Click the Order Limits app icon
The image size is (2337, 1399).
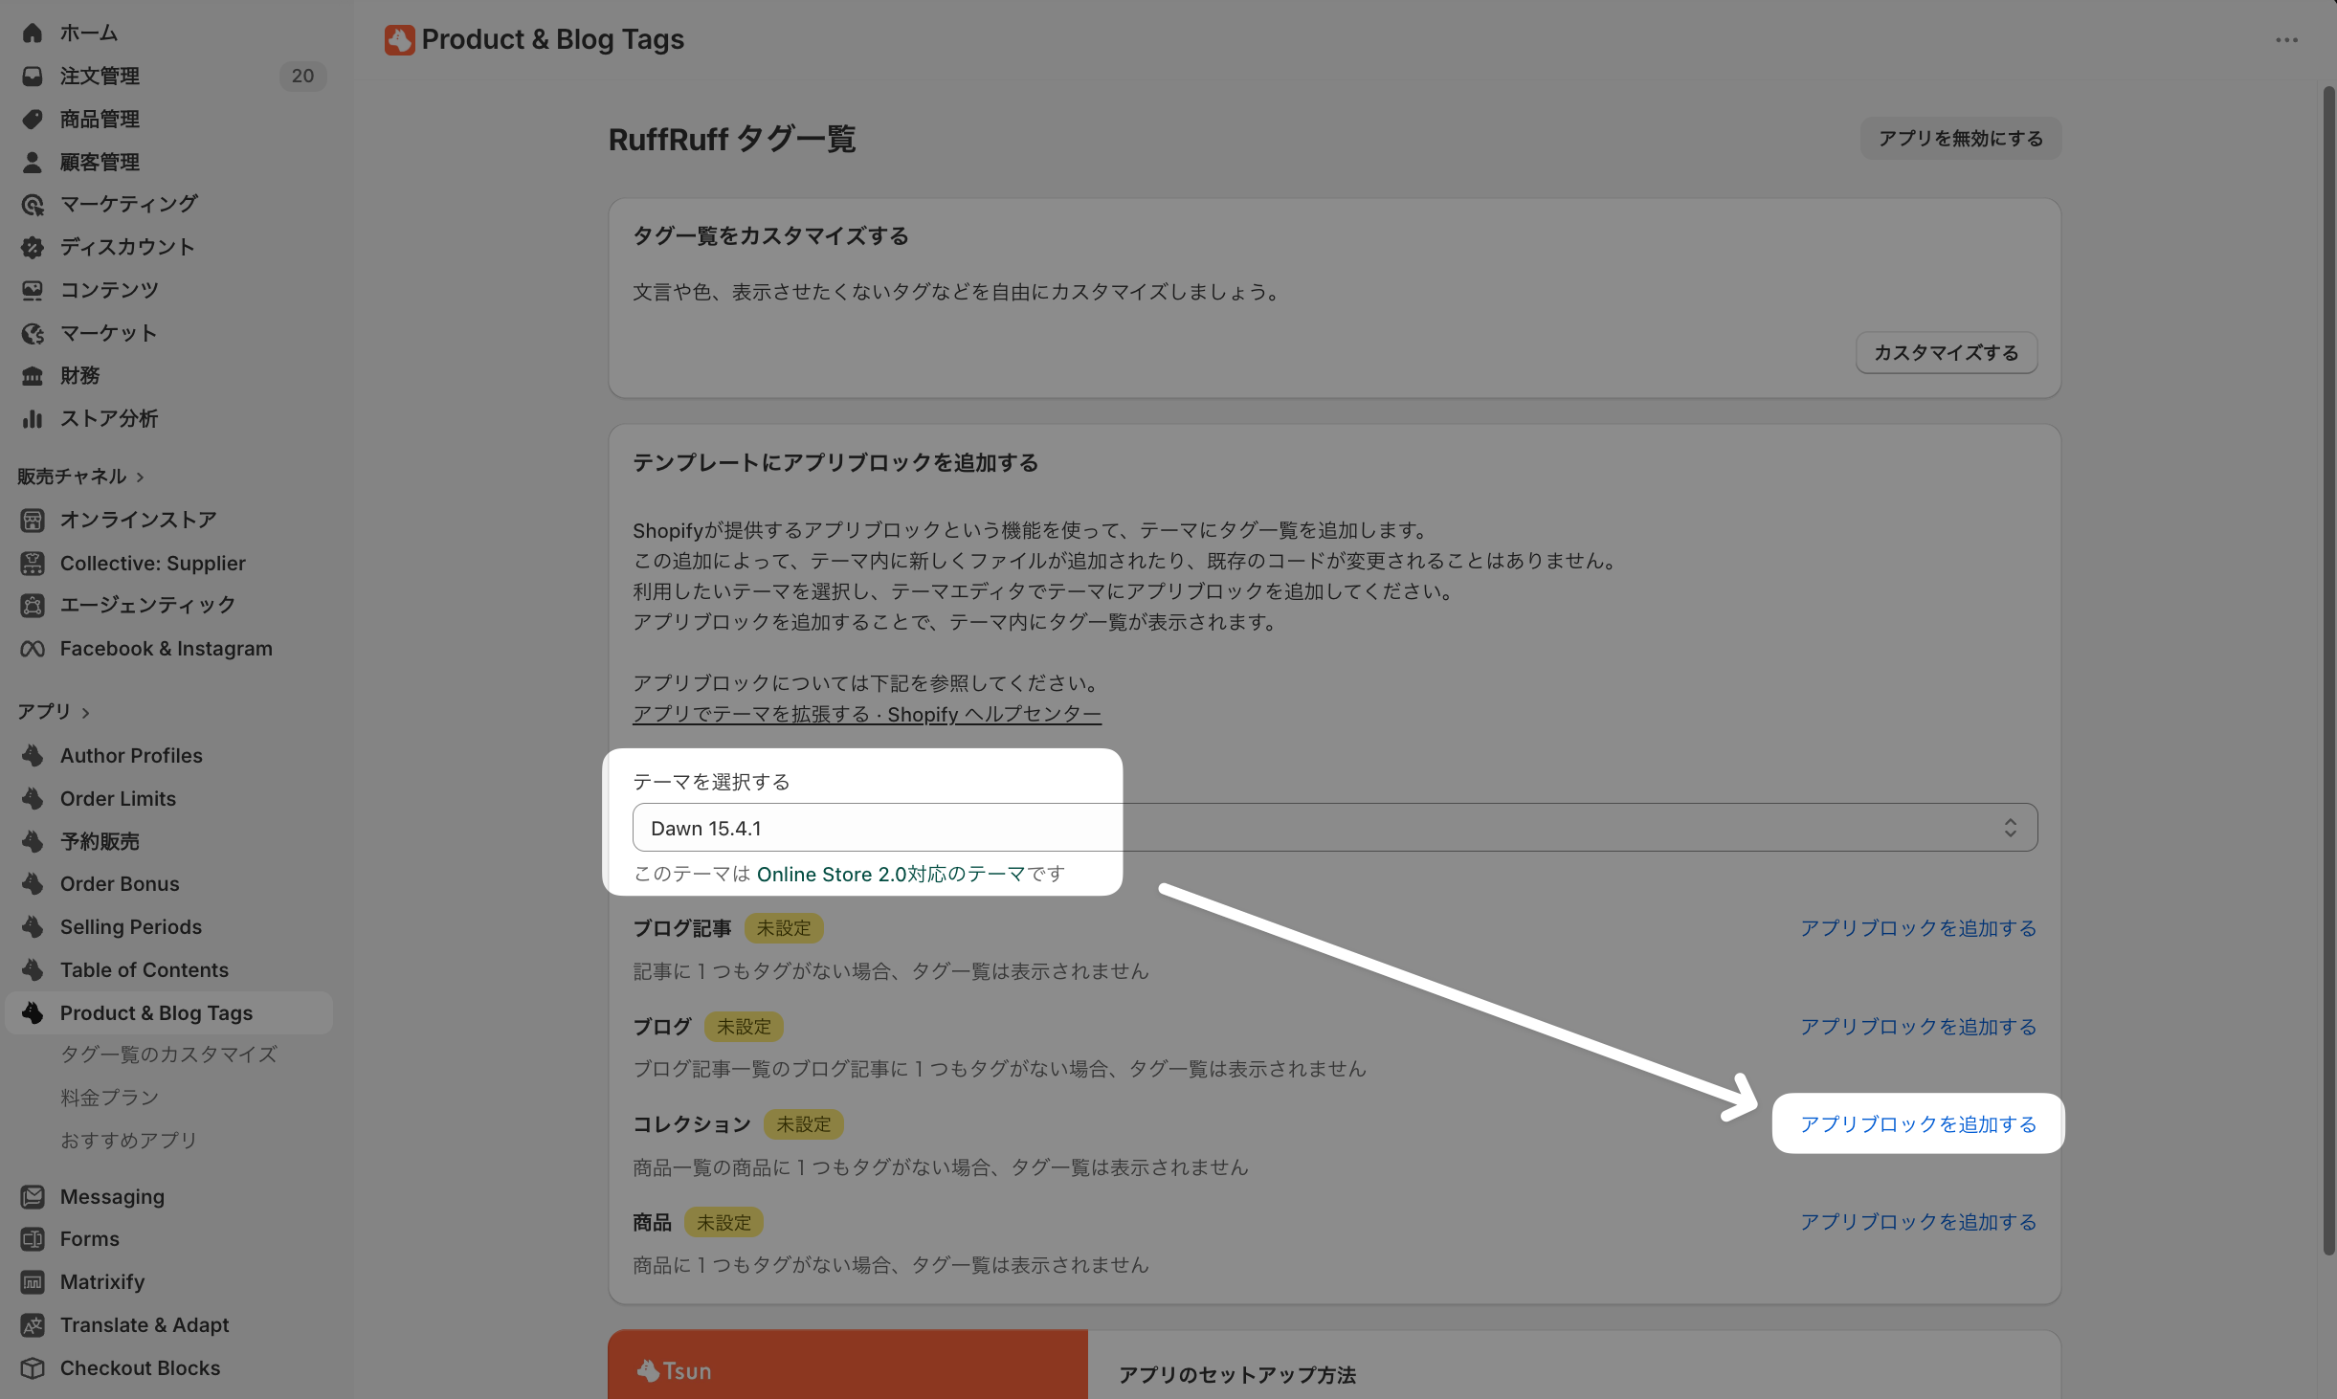click(x=33, y=798)
